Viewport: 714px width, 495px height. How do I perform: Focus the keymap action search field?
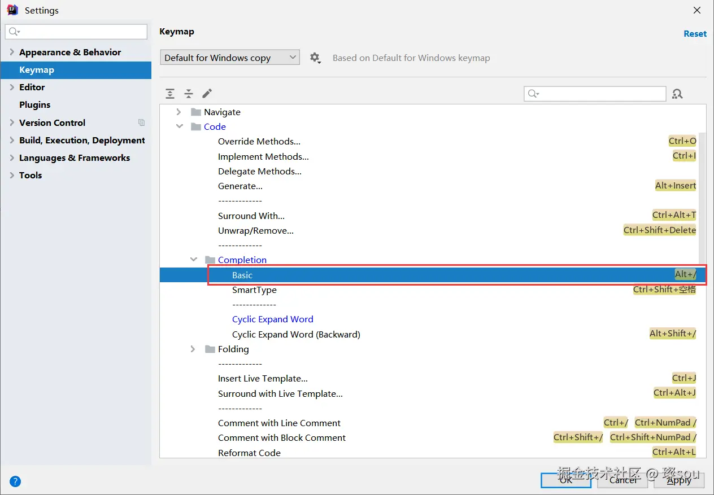(x=595, y=94)
